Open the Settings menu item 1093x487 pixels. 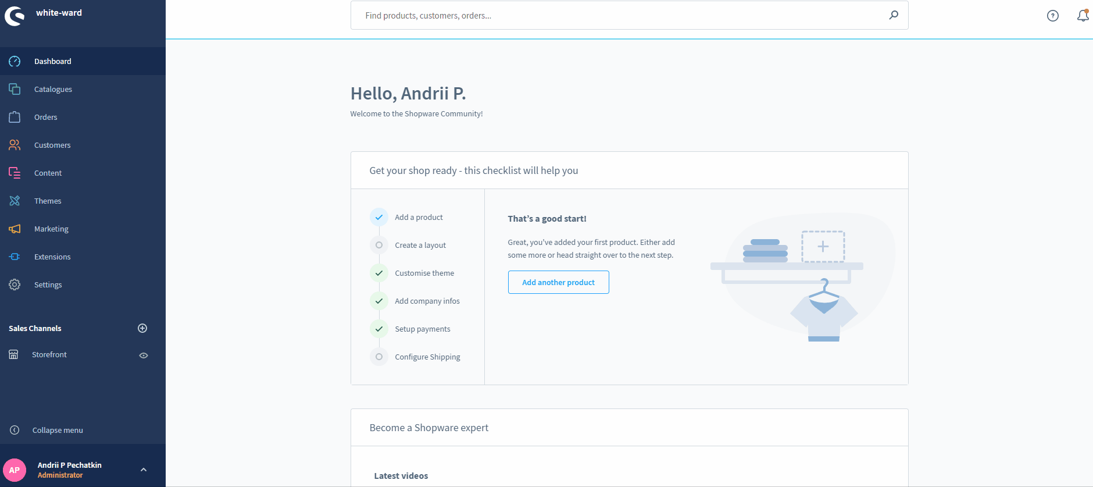pos(83,285)
